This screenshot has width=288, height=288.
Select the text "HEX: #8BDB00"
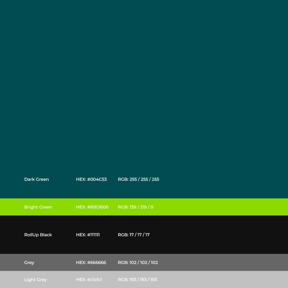click(x=92, y=207)
